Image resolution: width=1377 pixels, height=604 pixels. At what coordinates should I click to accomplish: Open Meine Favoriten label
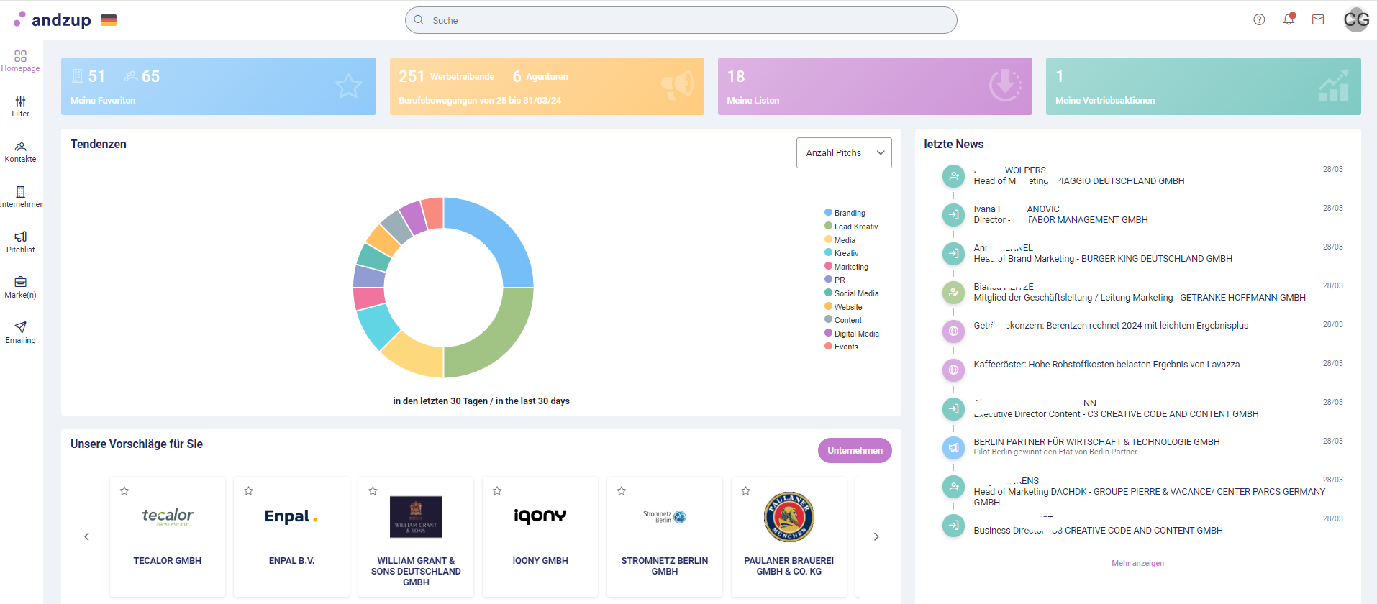tap(103, 101)
